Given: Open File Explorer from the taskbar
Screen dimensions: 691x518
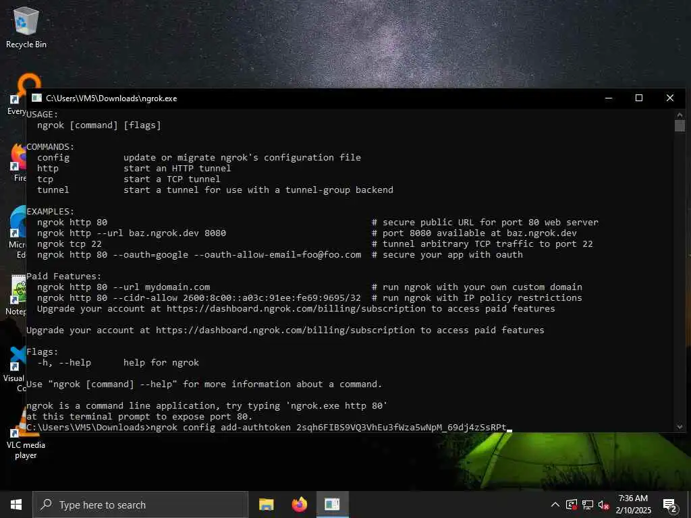Looking at the screenshot, I should 266,505.
